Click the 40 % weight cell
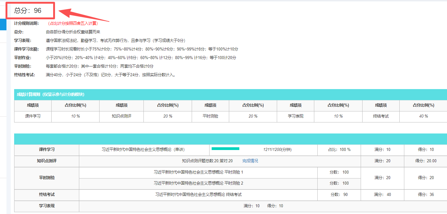 [x=423, y=116]
